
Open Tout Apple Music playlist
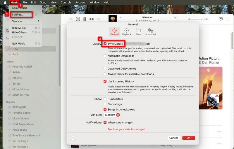point(30,124)
